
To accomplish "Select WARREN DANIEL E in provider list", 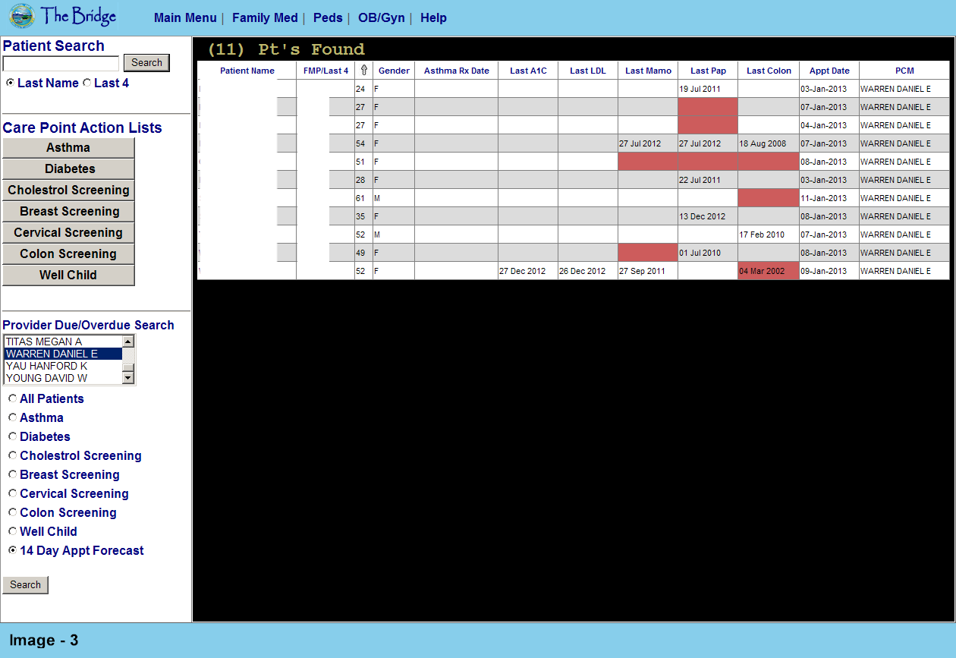I will click(63, 354).
